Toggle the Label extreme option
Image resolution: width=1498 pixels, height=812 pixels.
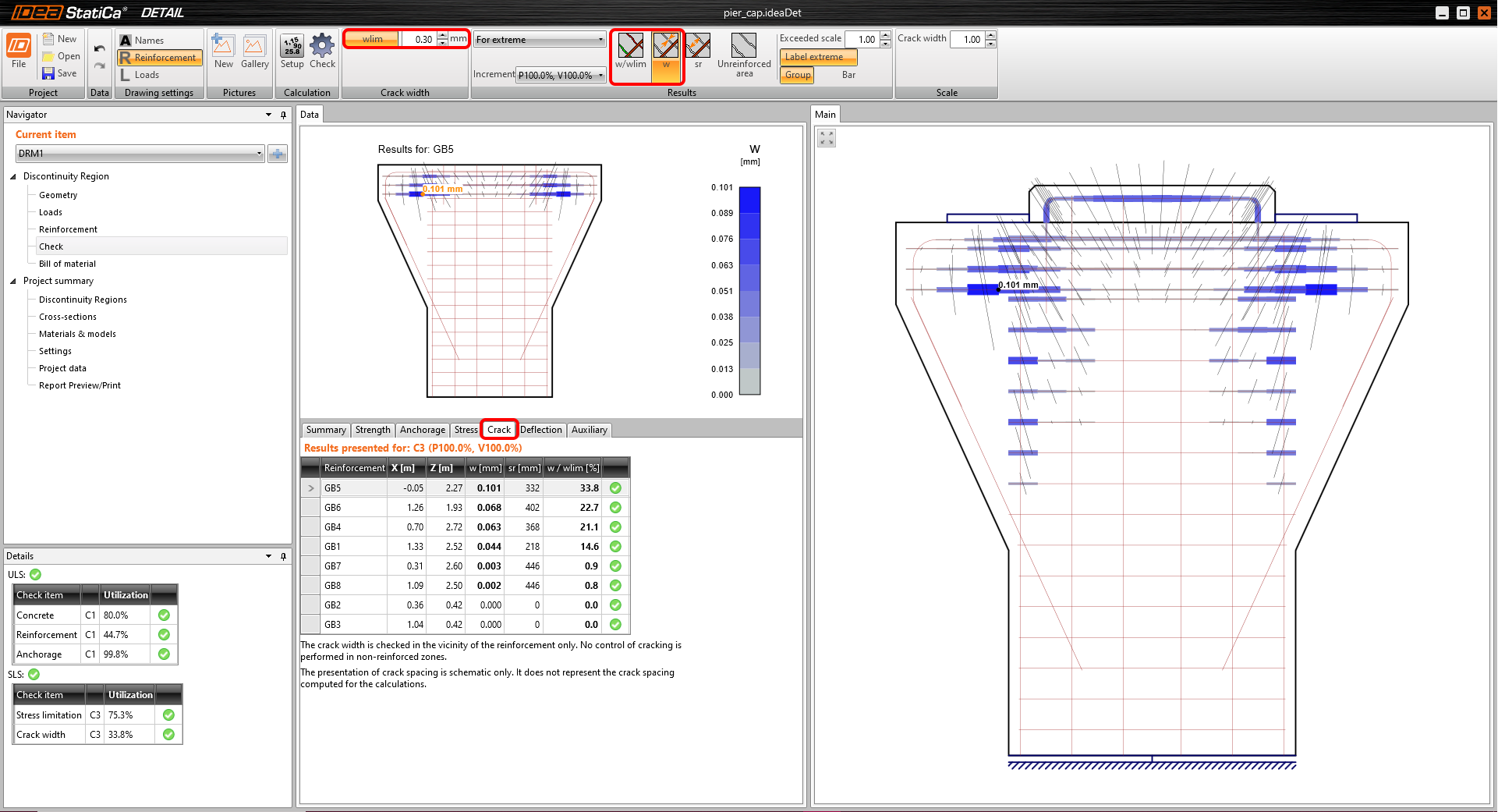click(817, 57)
